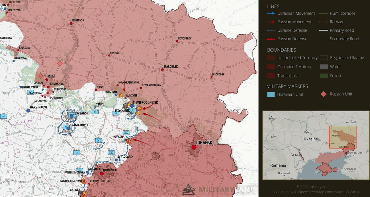Click the blue city dot at Barvinkove

28,111
